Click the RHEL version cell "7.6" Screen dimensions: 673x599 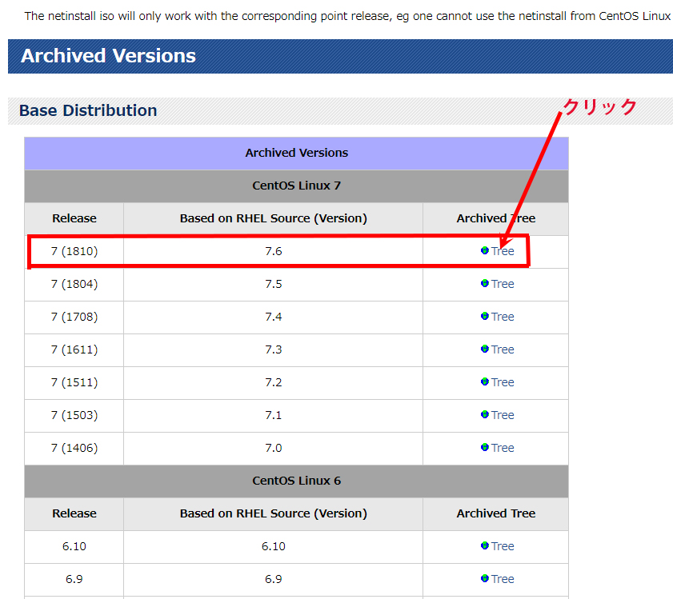pos(274,251)
